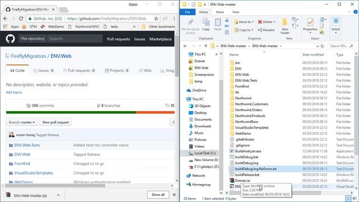This screenshot has width=359, height=202.
Task: Open Chrome's three-dot menu
Action: point(174,19)
